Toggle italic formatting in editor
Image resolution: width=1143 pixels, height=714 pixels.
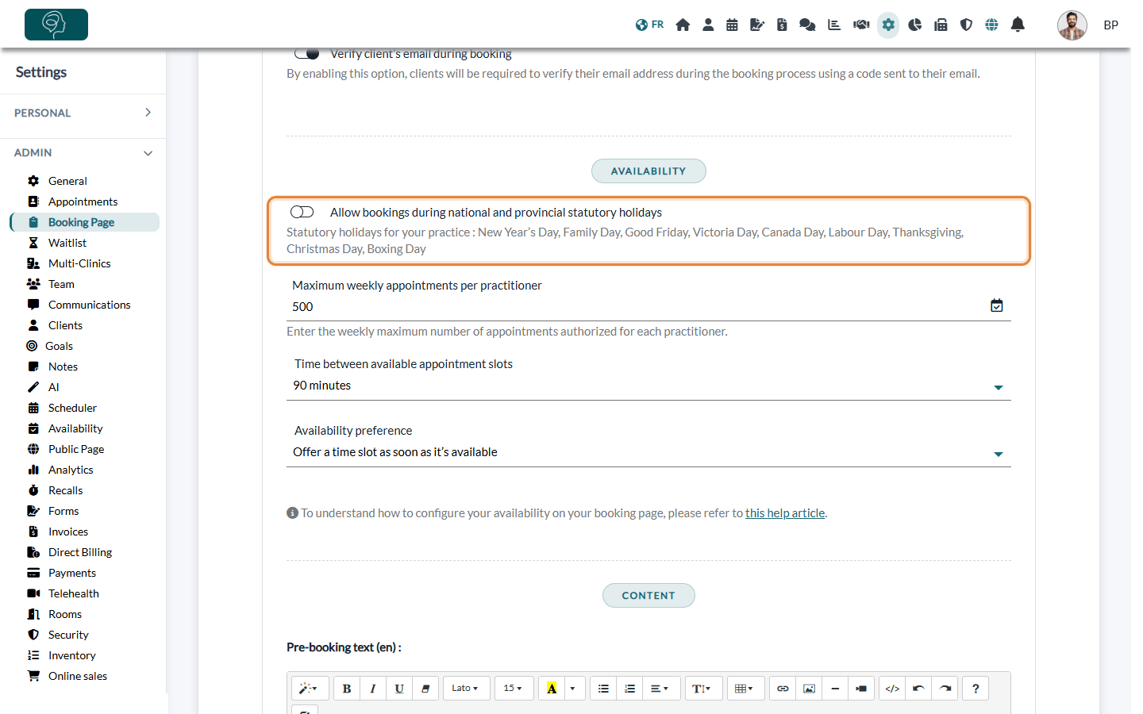point(373,689)
